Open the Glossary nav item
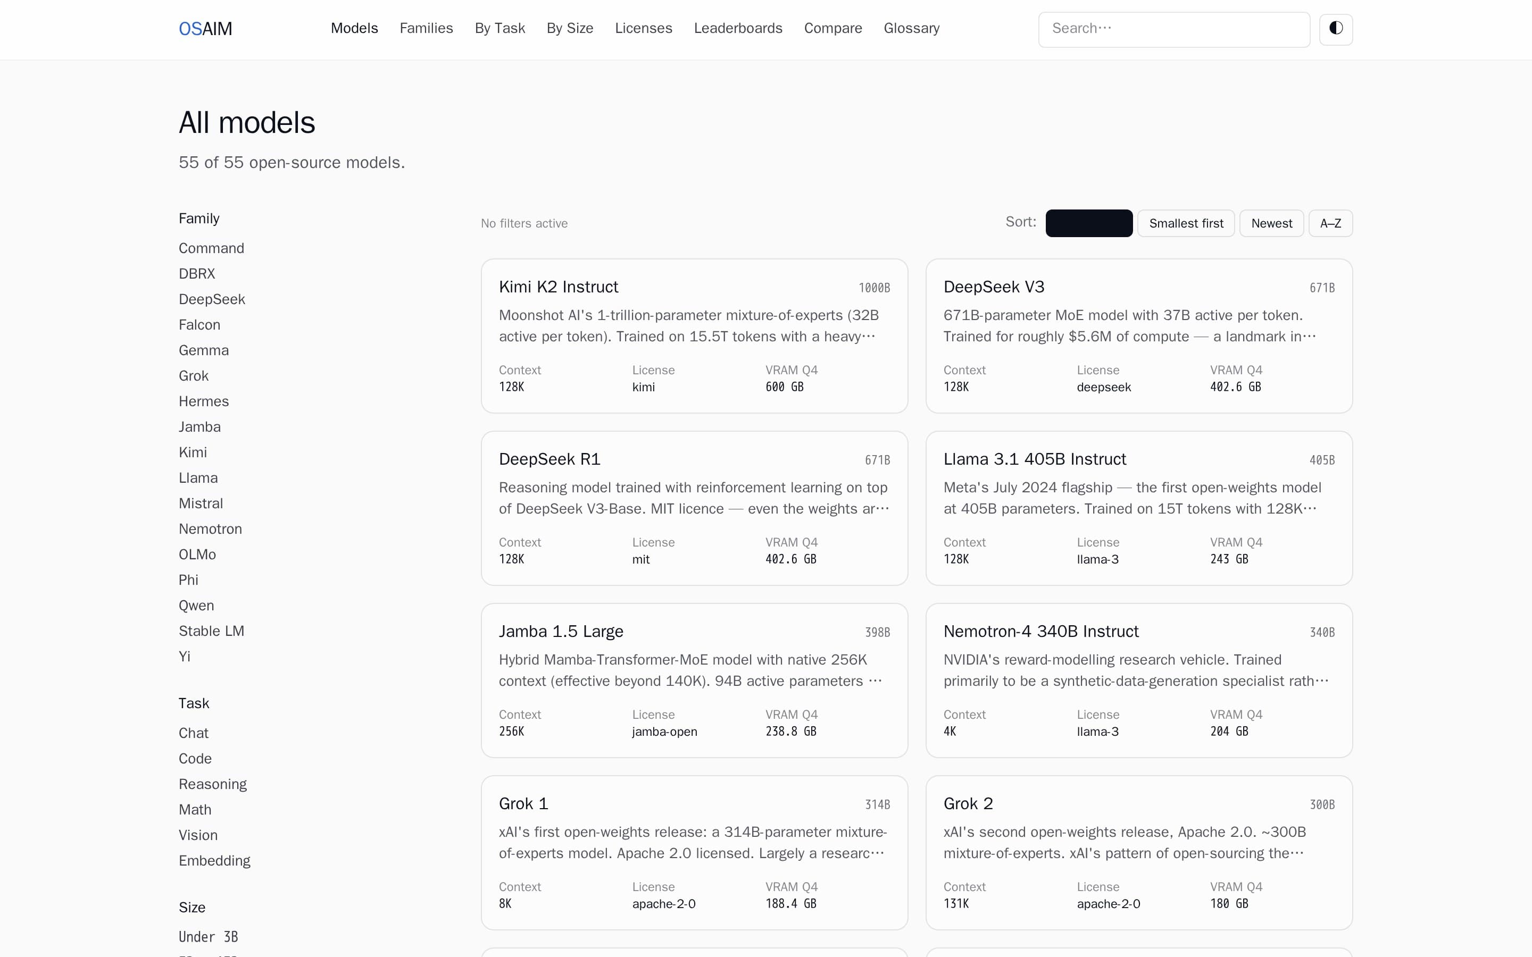The width and height of the screenshot is (1532, 957). (x=912, y=29)
